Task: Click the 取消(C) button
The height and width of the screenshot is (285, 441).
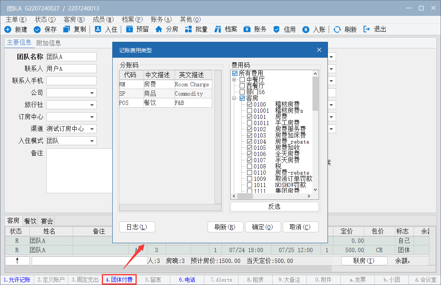Action: (300, 227)
